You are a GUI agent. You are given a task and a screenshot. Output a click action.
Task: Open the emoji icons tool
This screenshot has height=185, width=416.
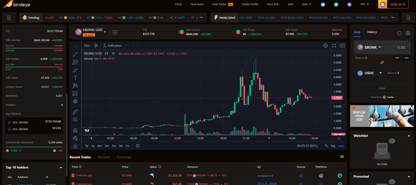(x=75, y=101)
